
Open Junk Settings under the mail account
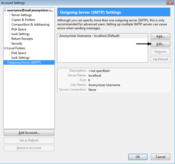[x=20, y=34]
